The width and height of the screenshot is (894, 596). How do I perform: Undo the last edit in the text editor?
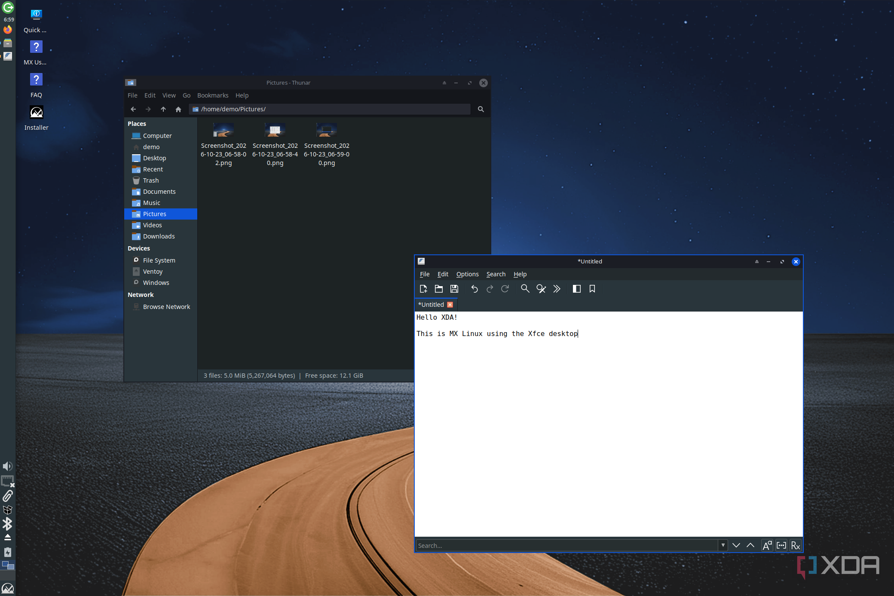click(x=475, y=289)
